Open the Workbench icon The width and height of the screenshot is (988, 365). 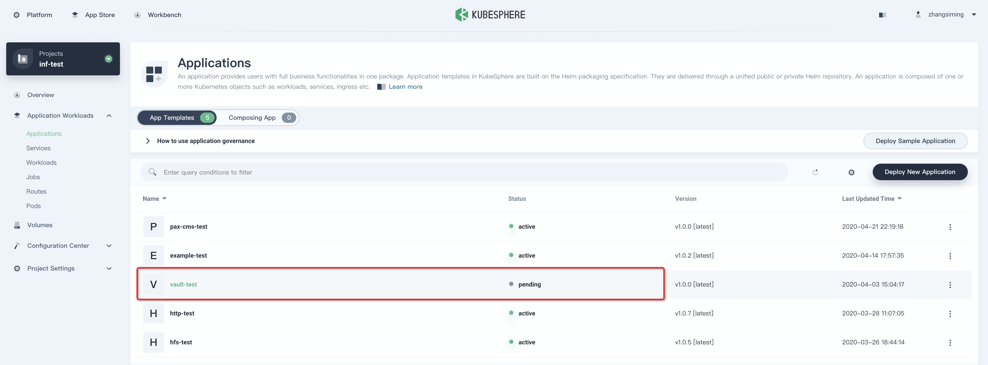coord(137,14)
